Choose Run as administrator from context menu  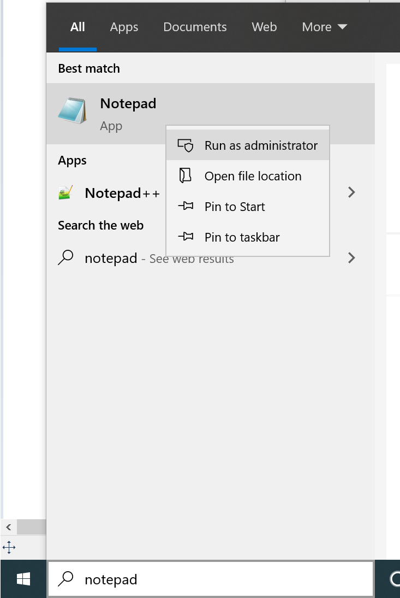(x=261, y=145)
